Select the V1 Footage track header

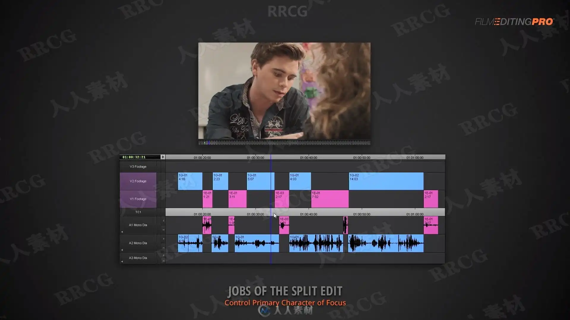pyautogui.click(x=138, y=199)
